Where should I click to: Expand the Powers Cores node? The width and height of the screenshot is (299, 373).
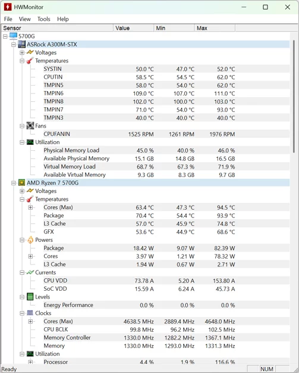[30, 256]
